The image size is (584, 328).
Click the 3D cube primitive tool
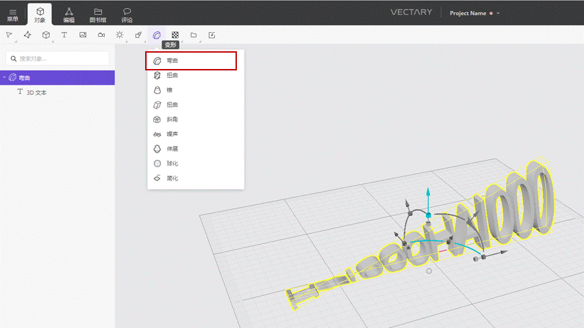point(46,35)
